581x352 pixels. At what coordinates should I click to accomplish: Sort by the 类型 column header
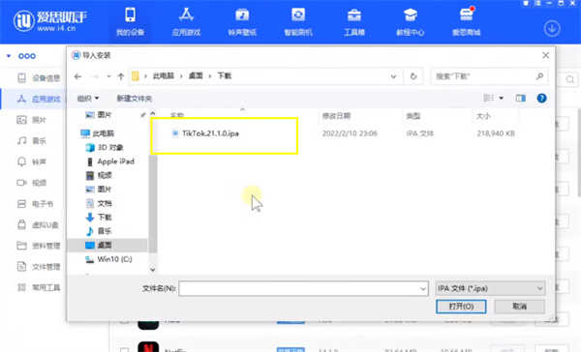pyautogui.click(x=413, y=116)
